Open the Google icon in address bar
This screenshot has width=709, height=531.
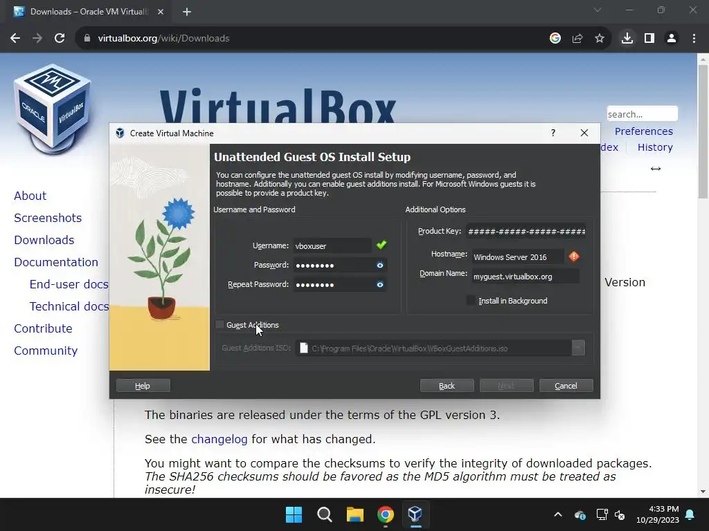555,39
